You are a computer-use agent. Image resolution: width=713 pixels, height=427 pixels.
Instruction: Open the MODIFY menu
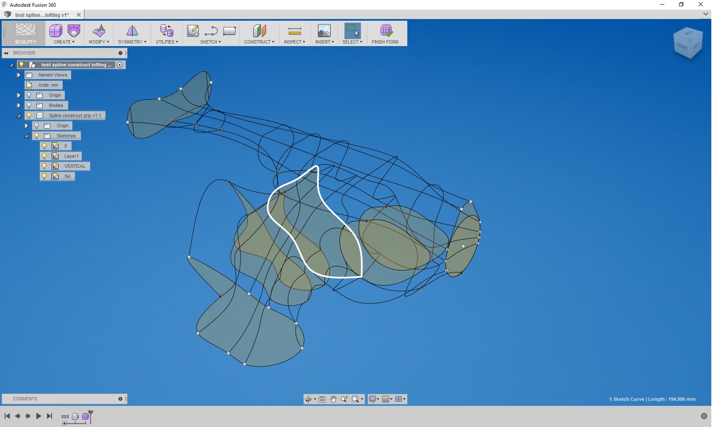point(99,42)
